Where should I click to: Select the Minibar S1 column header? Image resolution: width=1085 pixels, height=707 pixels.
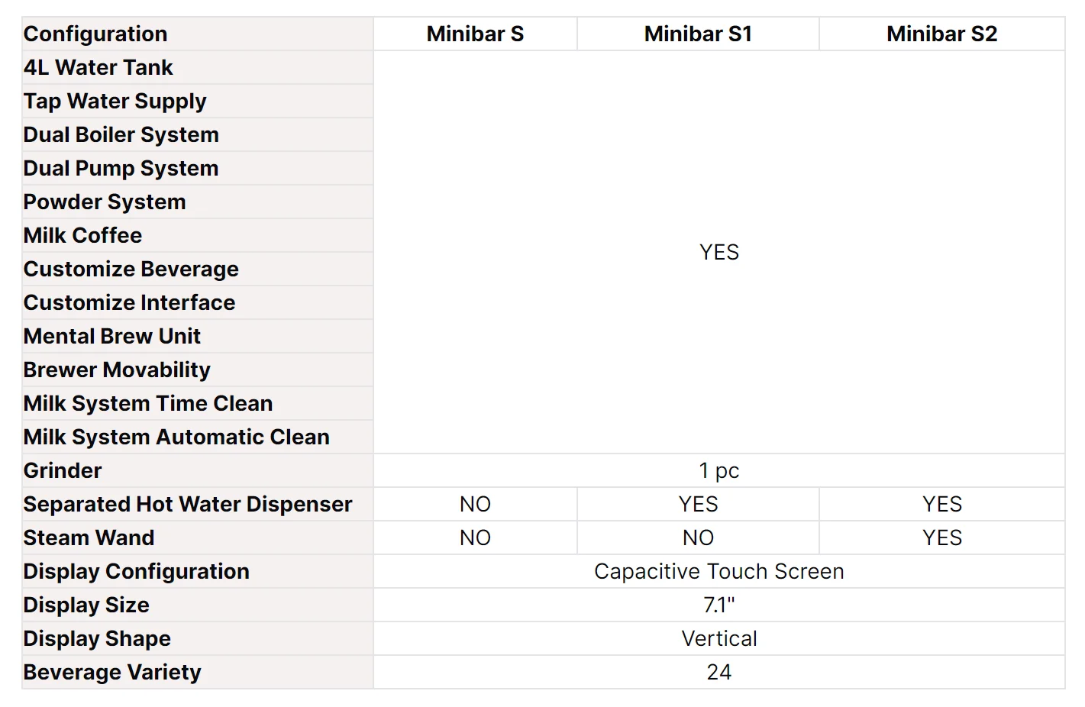[x=698, y=34]
